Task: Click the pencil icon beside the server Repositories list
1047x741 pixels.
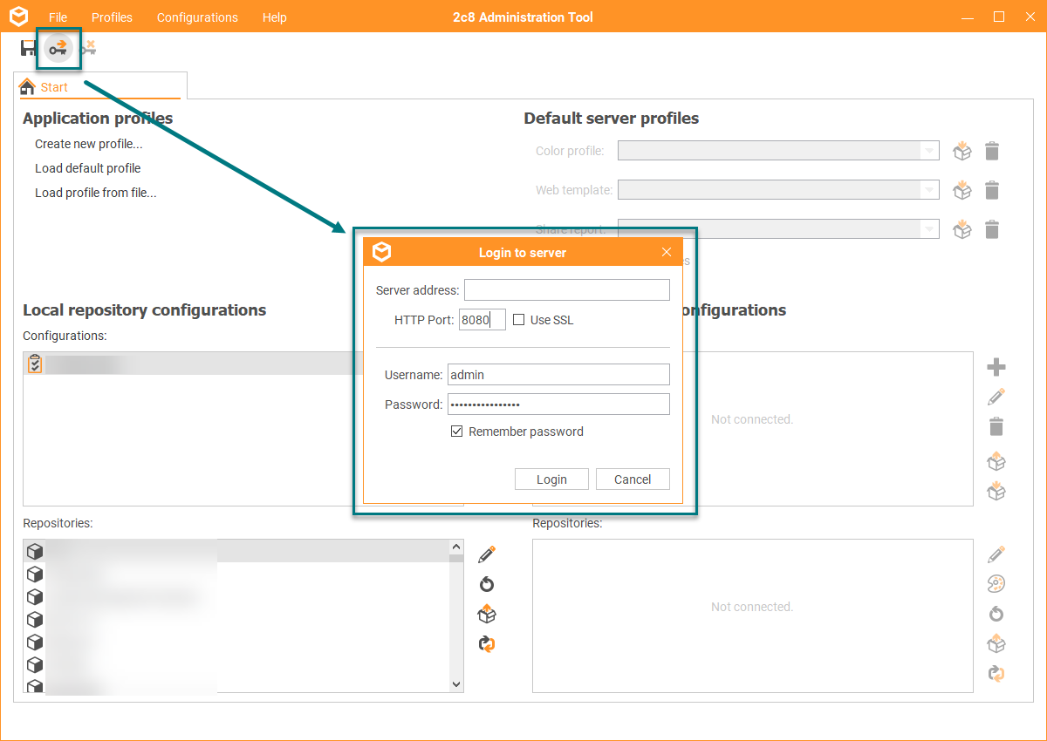Action: (996, 554)
